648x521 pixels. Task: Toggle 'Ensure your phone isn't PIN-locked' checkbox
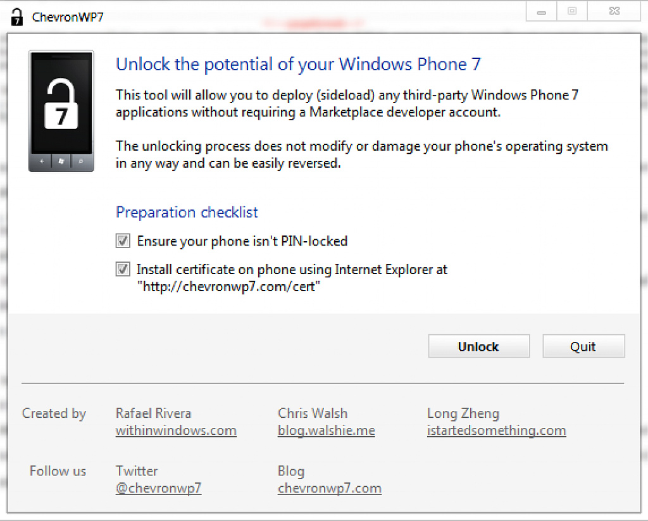click(123, 241)
